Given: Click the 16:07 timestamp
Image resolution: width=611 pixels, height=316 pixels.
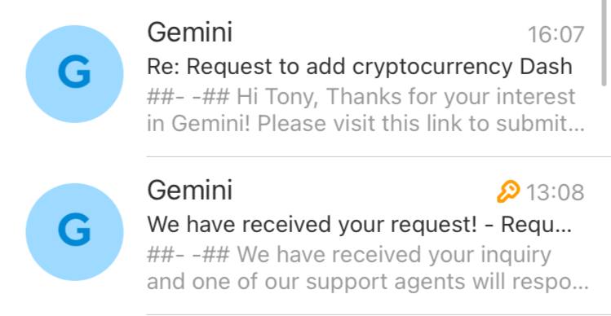Looking at the screenshot, I should tap(556, 34).
